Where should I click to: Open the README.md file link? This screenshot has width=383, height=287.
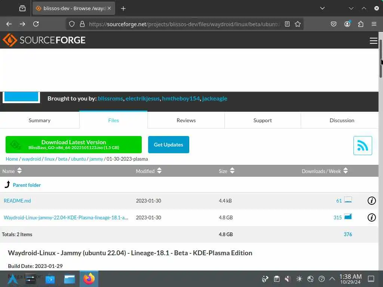pyautogui.click(x=17, y=201)
